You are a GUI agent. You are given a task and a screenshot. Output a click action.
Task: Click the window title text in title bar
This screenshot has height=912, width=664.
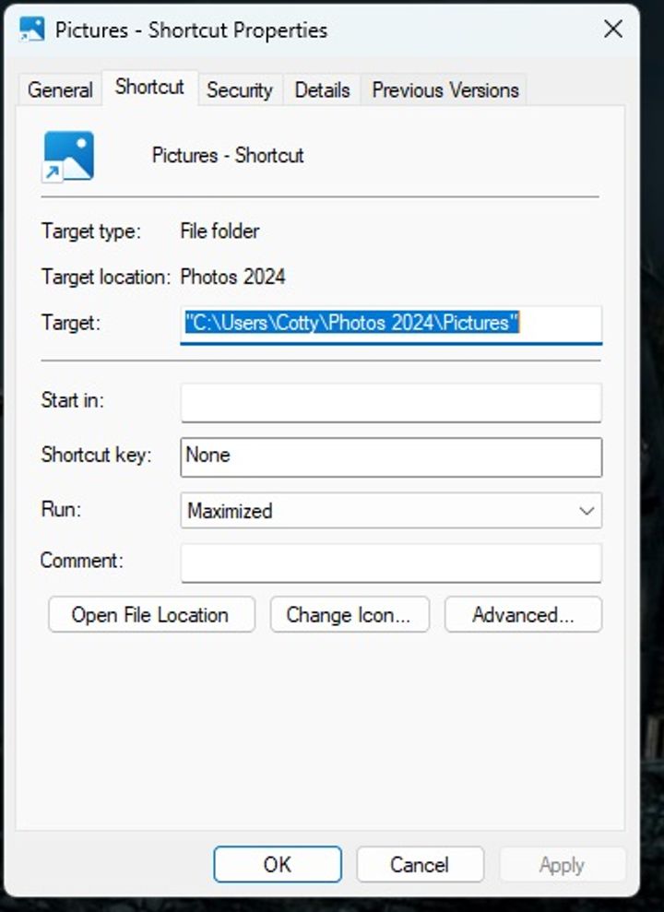pyautogui.click(x=191, y=30)
